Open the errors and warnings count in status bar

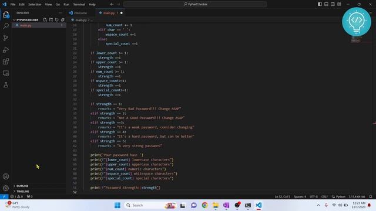16,197
